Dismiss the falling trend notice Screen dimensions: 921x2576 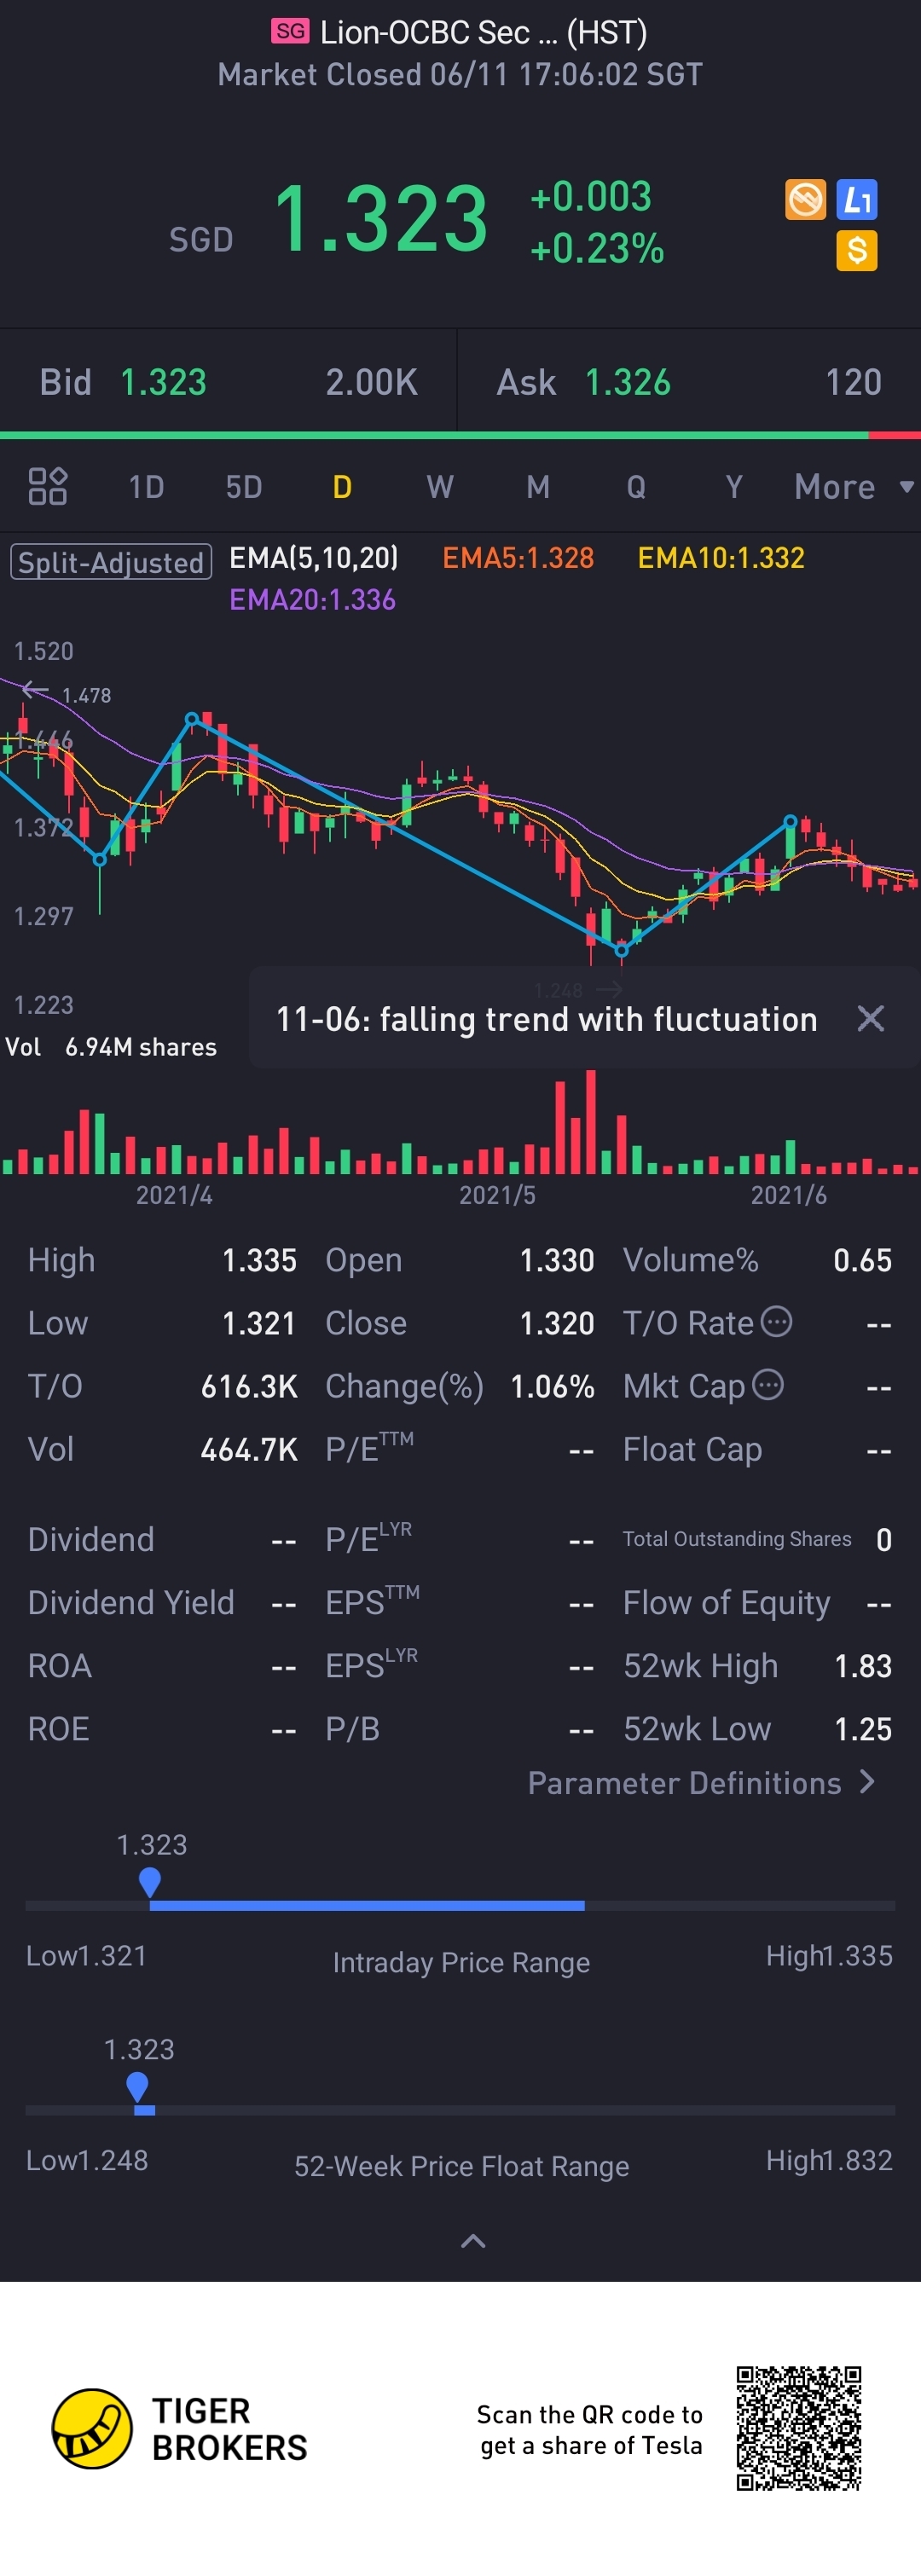tap(871, 1019)
